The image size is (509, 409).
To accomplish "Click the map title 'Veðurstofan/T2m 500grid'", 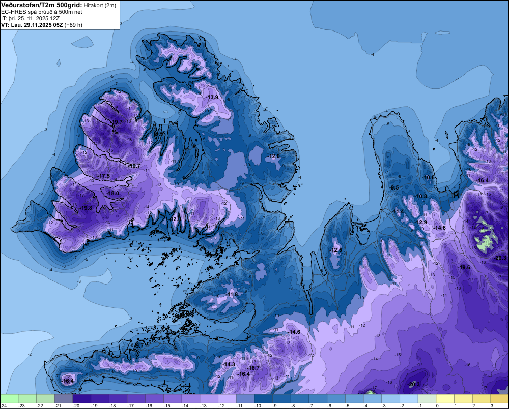I will (42, 5).
